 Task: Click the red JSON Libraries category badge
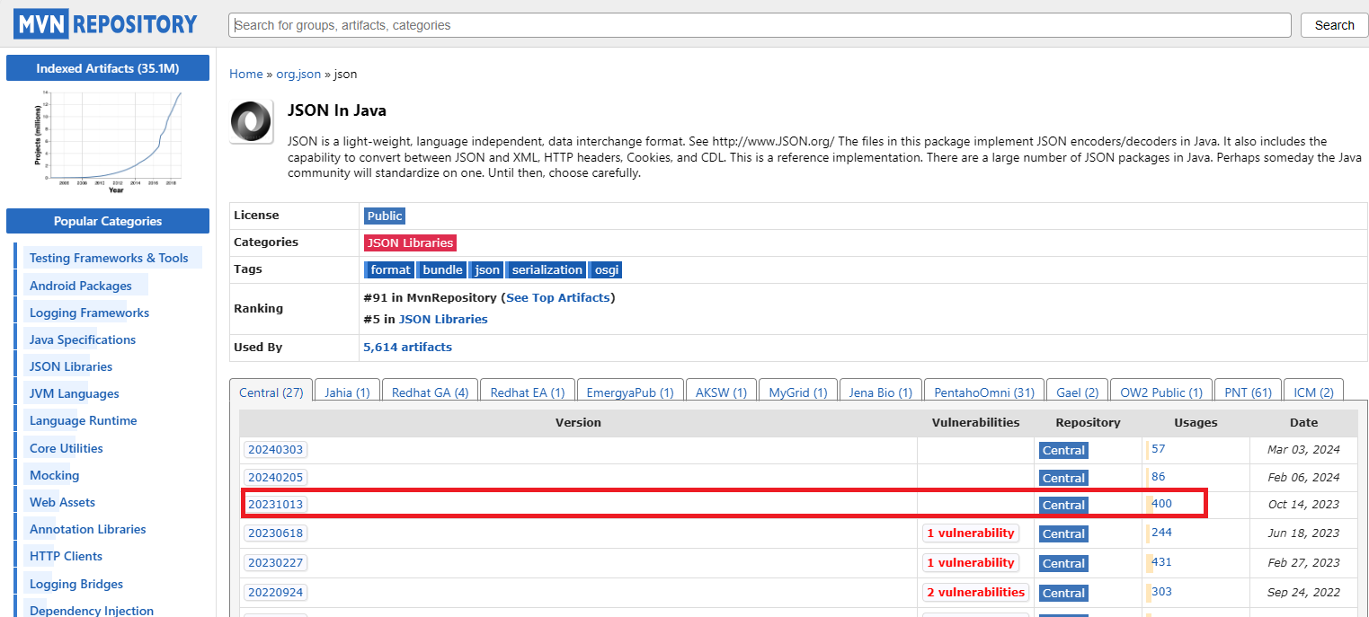click(410, 242)
